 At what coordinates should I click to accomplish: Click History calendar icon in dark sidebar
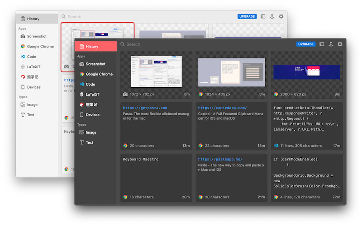[81, 47]
